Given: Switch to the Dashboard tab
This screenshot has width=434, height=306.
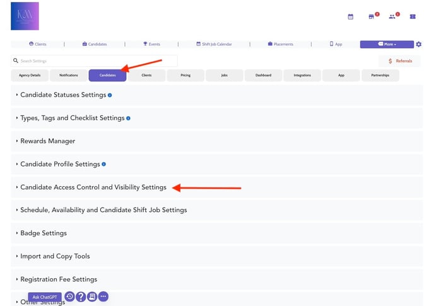Looking at the screenshot, I should point(263,75).
